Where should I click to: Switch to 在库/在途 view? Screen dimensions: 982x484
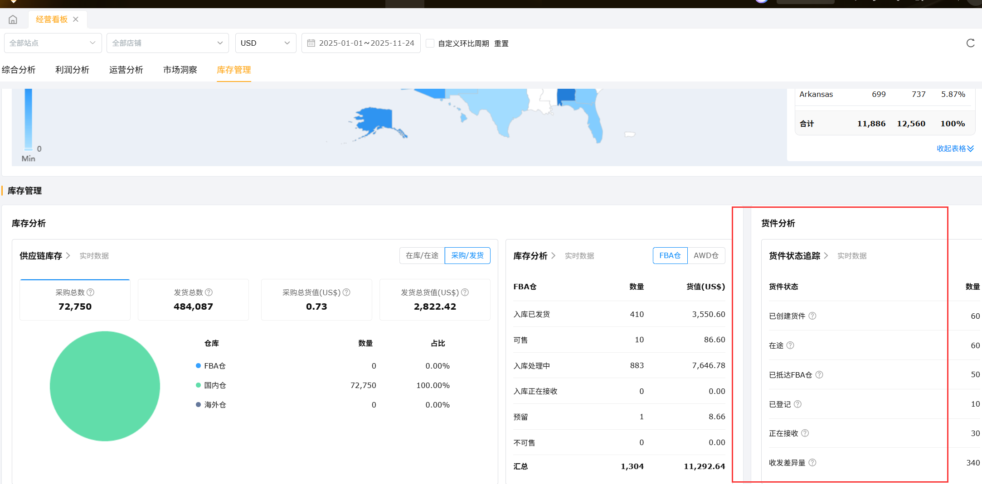[422, 256]
